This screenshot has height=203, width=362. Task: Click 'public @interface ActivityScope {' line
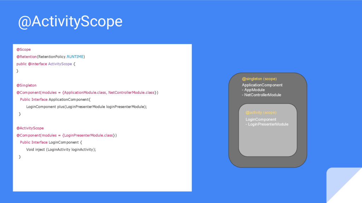point(46,64)
